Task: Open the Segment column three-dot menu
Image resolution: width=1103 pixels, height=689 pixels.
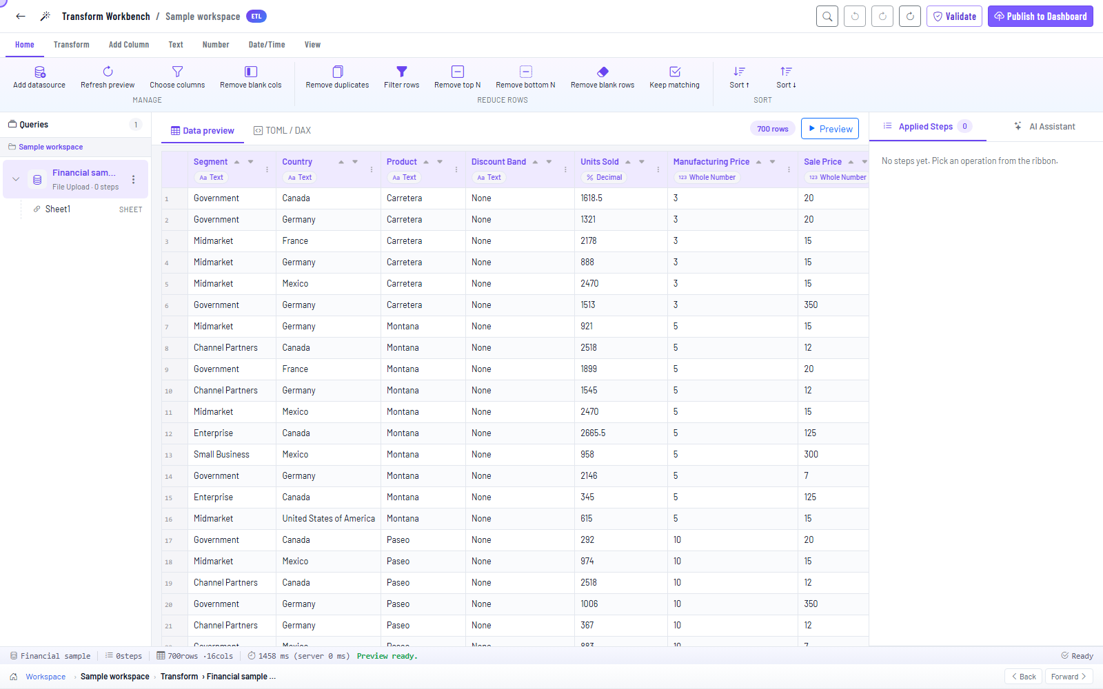Action: point(267,169)
